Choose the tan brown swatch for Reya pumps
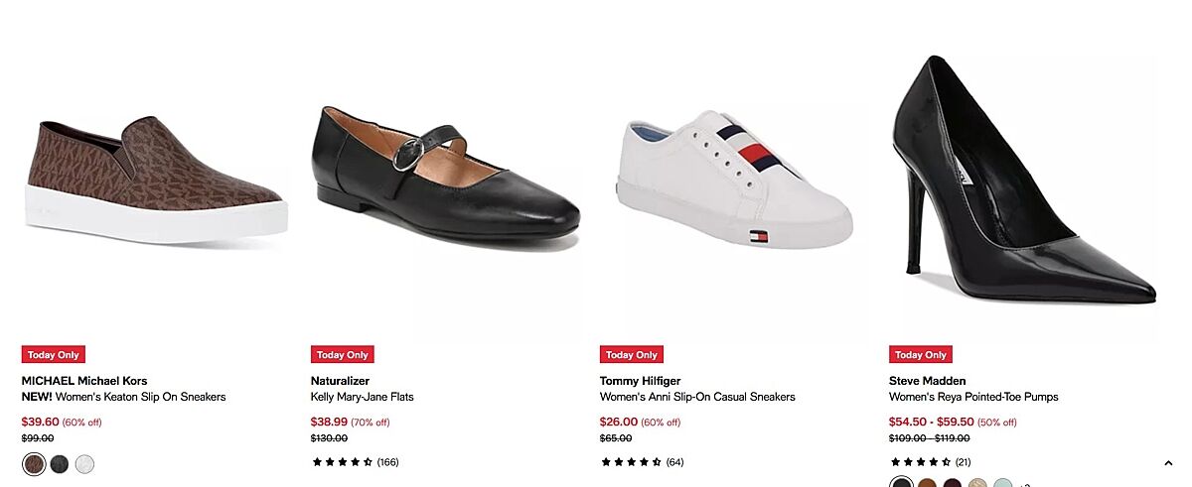Image resolution: width=1192 pixels, height=487 pixels. pos(928,483)
